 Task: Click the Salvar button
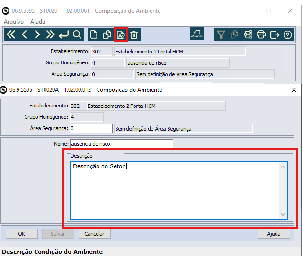point(58,234)
